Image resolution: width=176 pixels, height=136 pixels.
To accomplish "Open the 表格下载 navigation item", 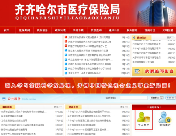I will pos(78,30).
